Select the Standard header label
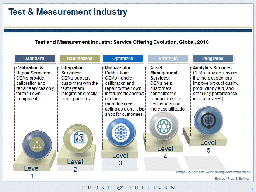 tap(35, 59)
